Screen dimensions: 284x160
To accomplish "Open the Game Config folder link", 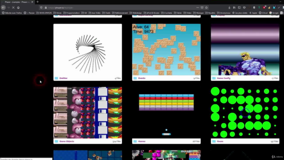I will 224,78.
